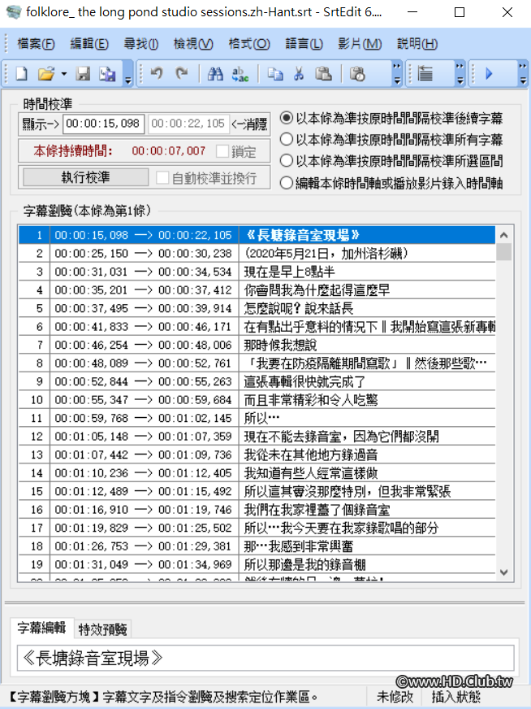Click the 執行校準 button

click(x=86, y=177)
